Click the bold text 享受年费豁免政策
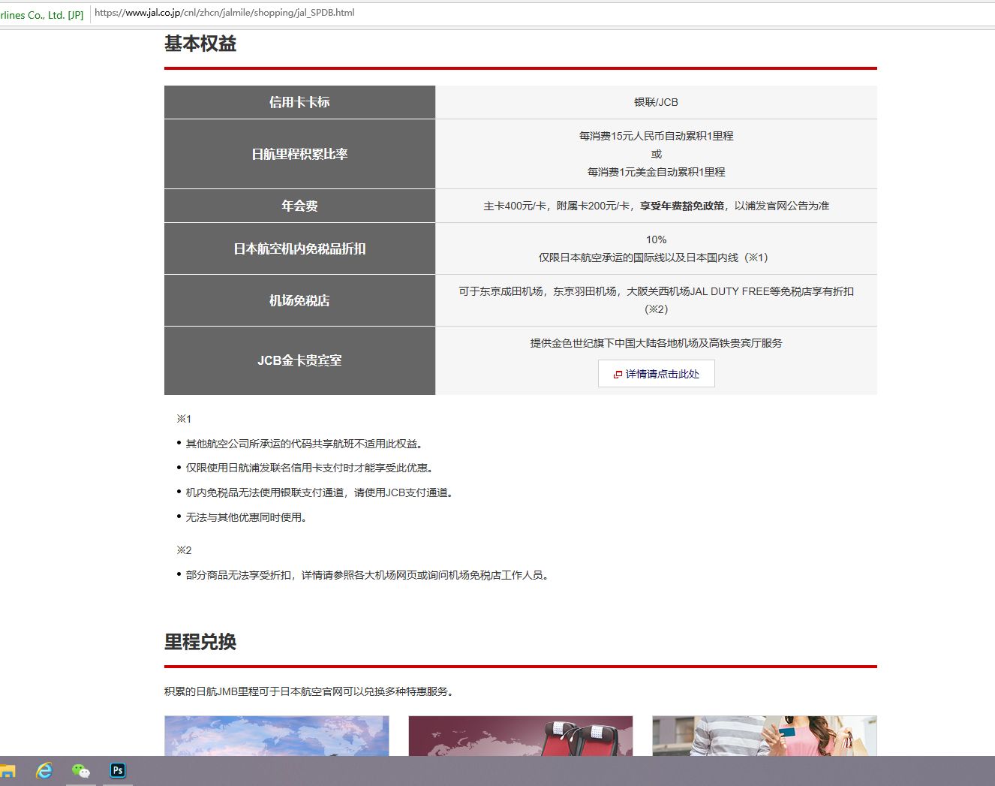The width and height of the screenshot is (995, 786). (x=682, y=206)
